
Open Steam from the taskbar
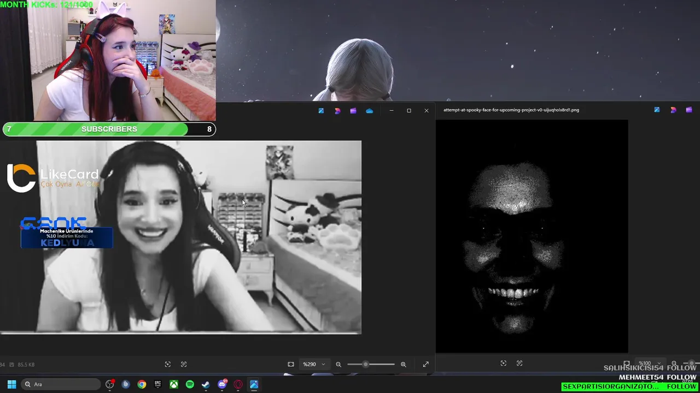206,384
